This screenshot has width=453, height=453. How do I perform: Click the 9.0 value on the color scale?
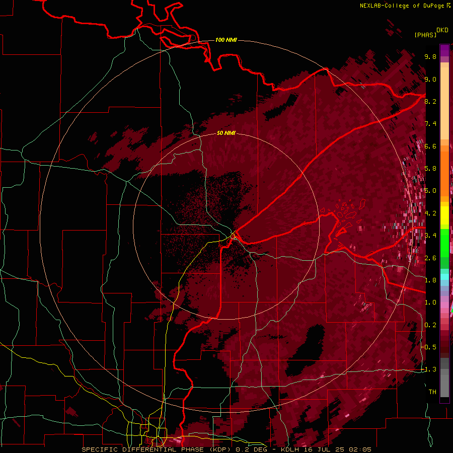(430, 79)
